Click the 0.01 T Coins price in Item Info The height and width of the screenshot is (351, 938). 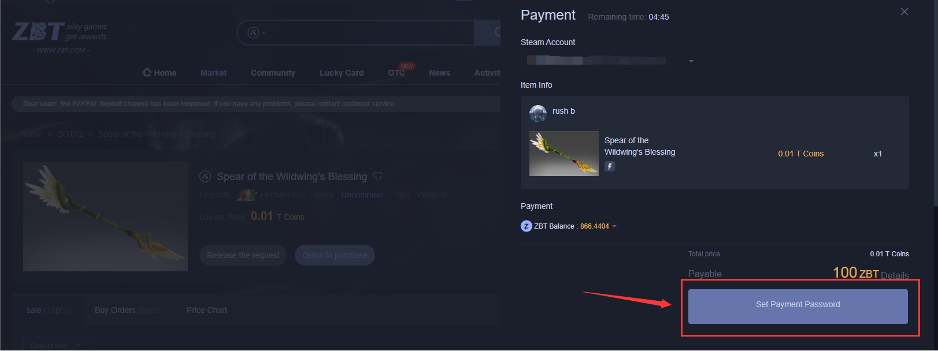[x=801, y=154]
